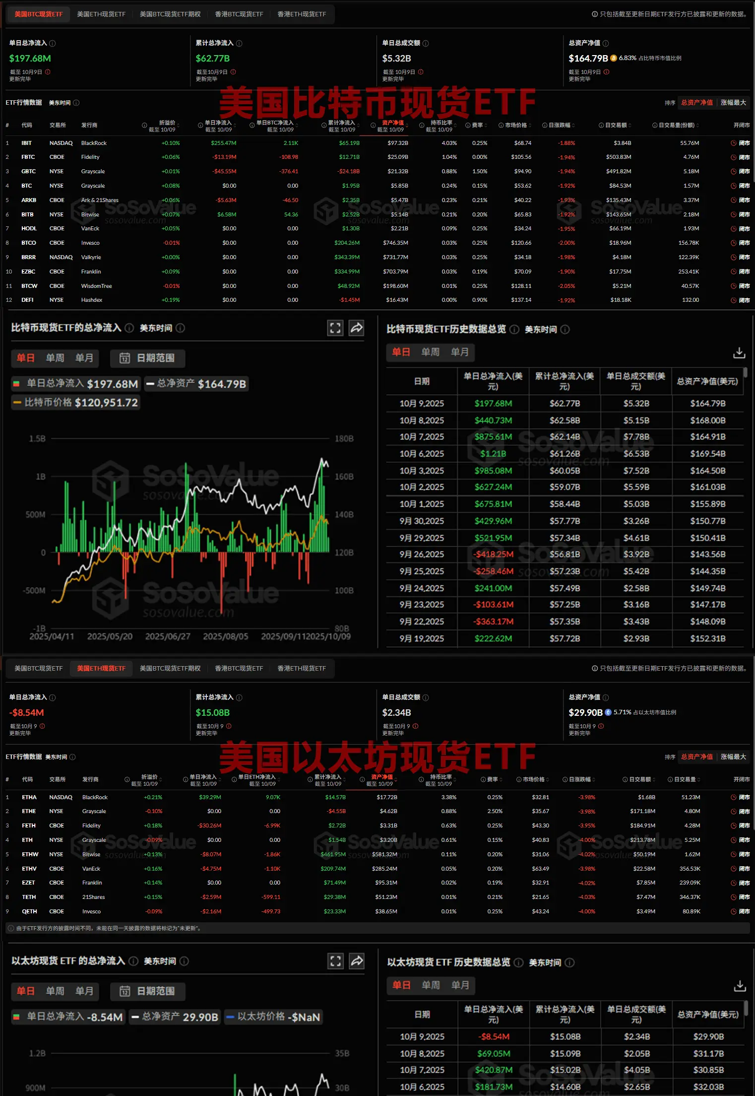Sort Bitcoin ETF table by 费率 column

[x=477, y=126]
